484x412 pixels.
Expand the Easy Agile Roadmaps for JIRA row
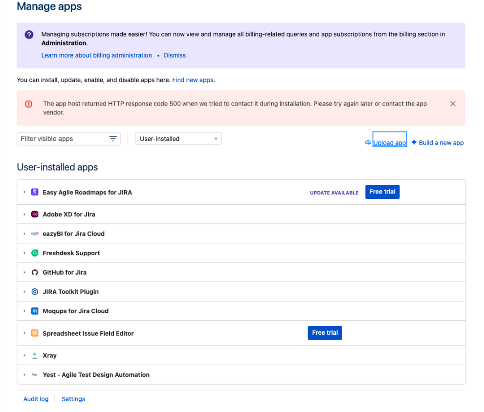pyautogui.click(x=24, y=192)
